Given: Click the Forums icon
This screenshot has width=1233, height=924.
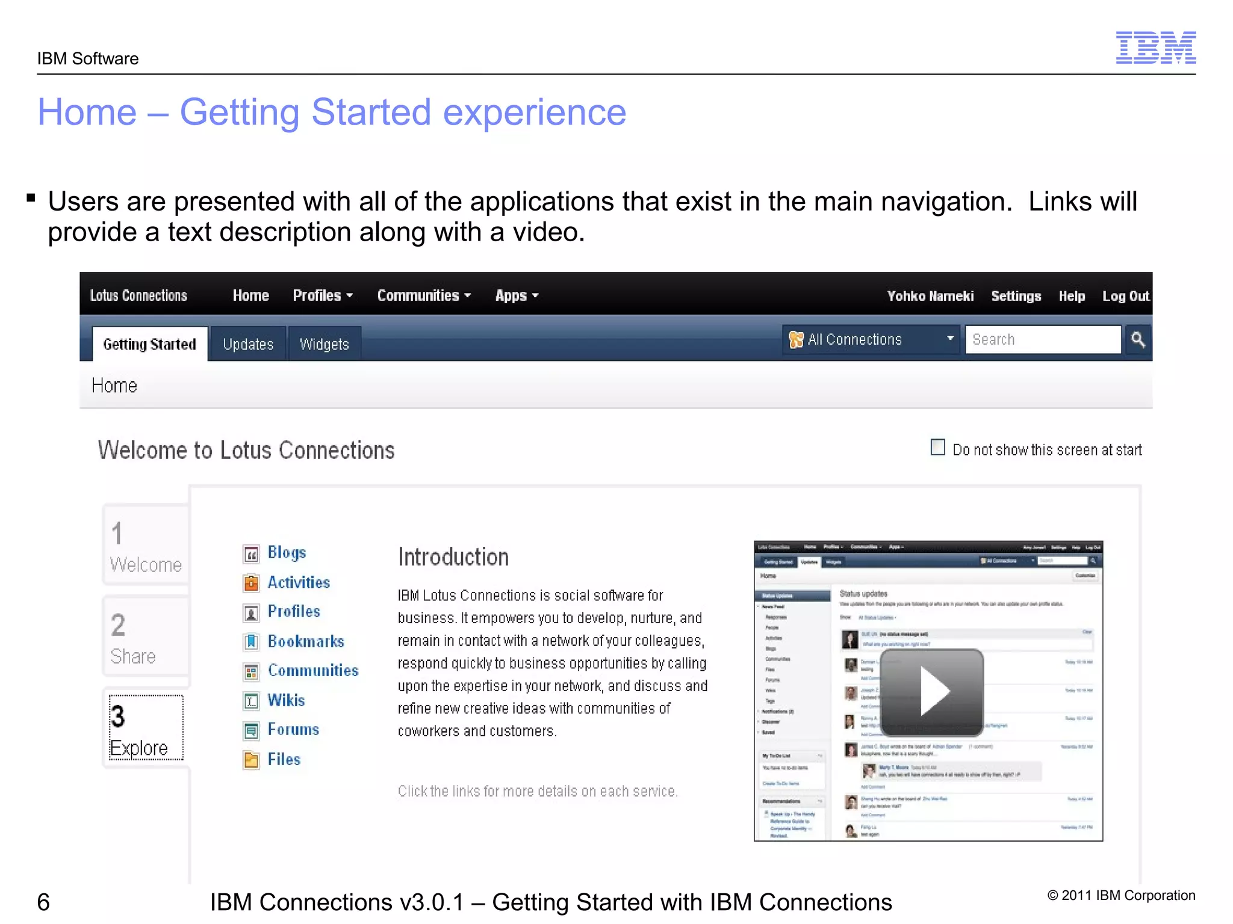Looking at the screenshot, I should (251, 730).
